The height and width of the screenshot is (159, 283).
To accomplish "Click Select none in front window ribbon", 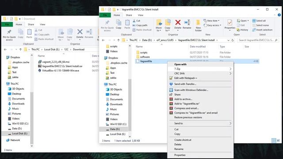I will 260,25.
